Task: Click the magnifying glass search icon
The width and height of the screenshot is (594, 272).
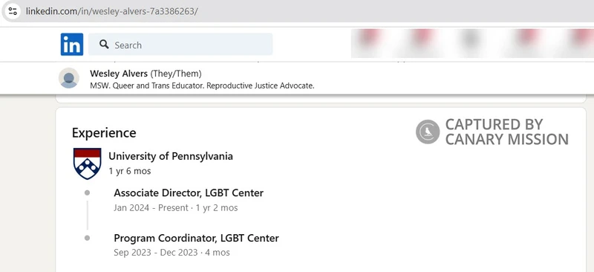Action: (x=104, y=45)
